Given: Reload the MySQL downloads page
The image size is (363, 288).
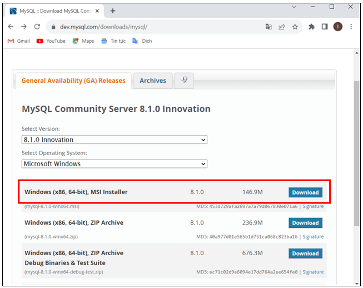Looking at the screenshot, I should (37, 26).
